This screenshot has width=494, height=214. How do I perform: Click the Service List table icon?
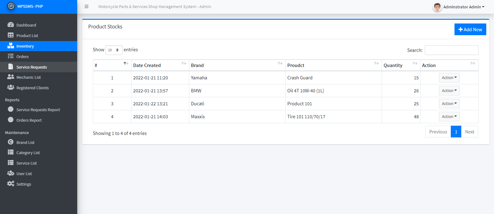click(11, 163)
